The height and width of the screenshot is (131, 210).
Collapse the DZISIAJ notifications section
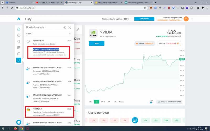[x=70, y=34]
